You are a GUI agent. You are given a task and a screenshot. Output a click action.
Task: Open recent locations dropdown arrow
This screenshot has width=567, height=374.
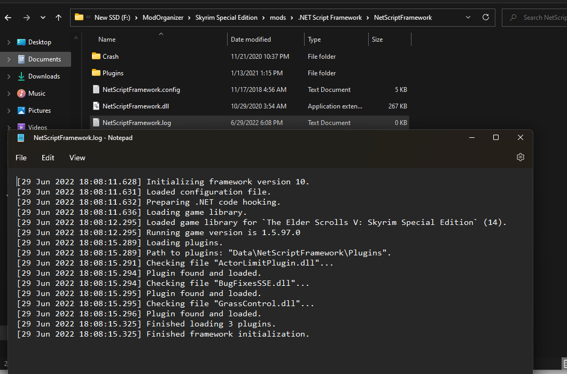point(43,17)
